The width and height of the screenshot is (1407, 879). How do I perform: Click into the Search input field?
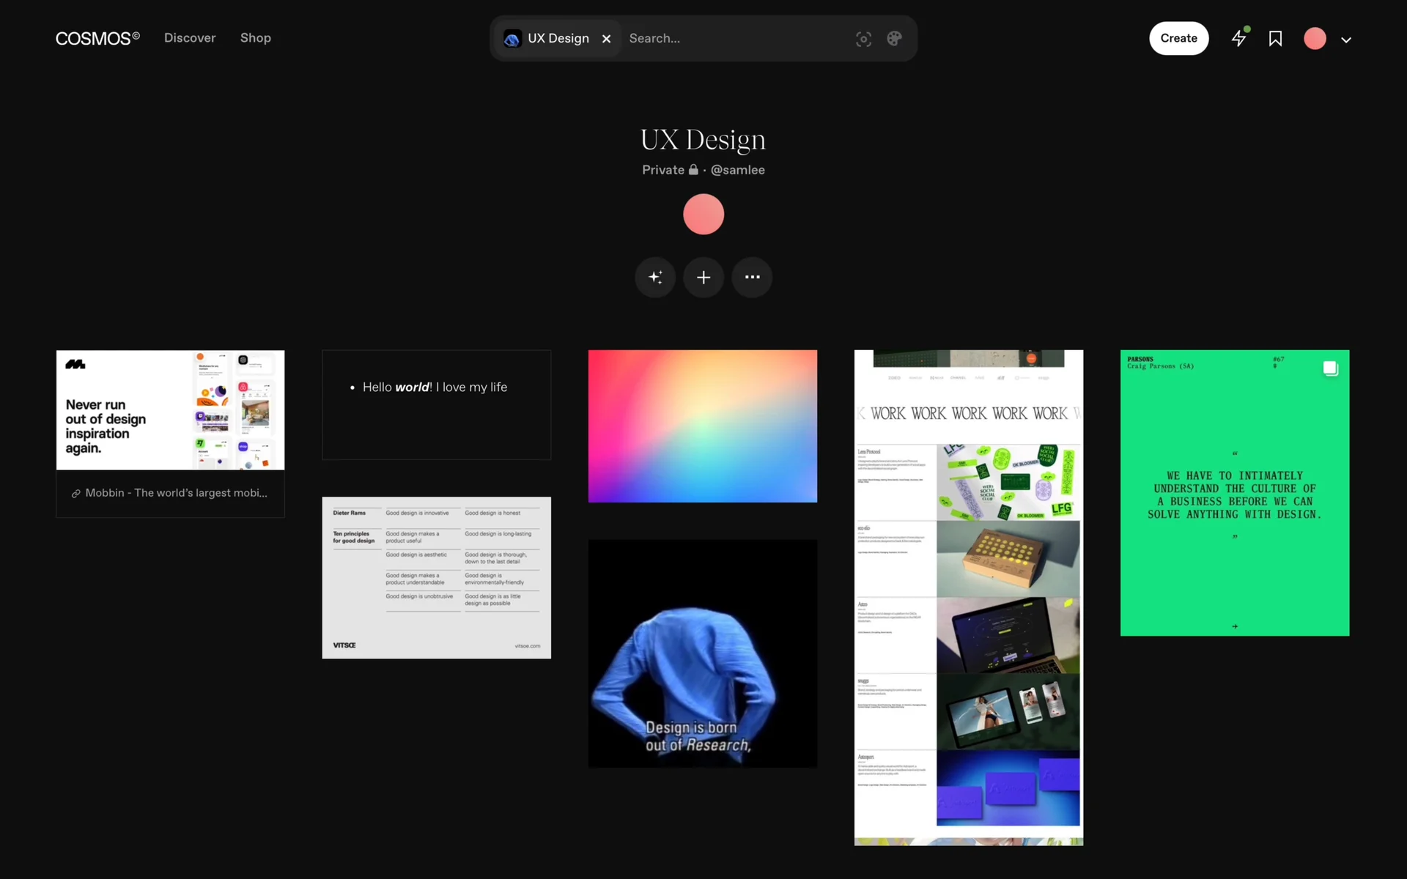[733, 39]
